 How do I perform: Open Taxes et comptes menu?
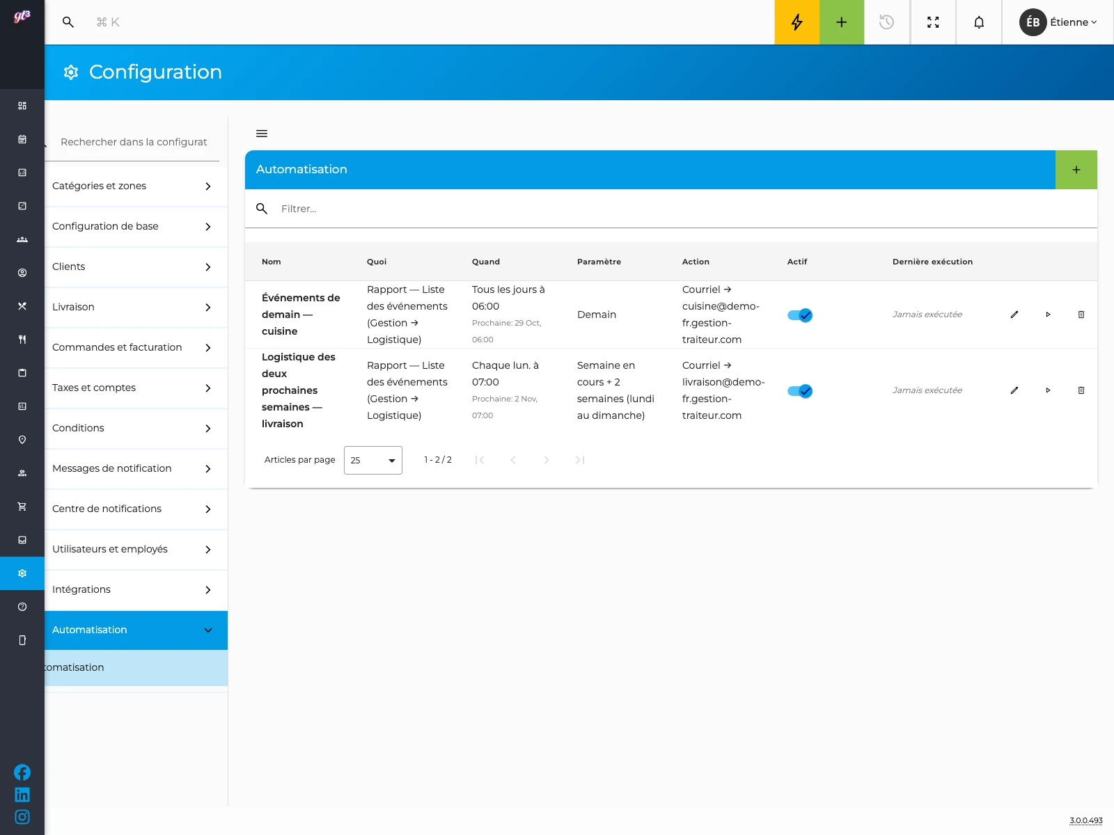coord(136,388)
